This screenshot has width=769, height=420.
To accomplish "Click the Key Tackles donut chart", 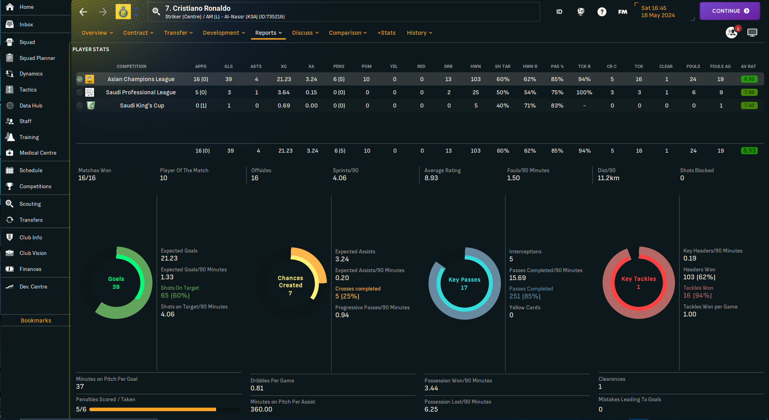I will (x=639, y=283).
